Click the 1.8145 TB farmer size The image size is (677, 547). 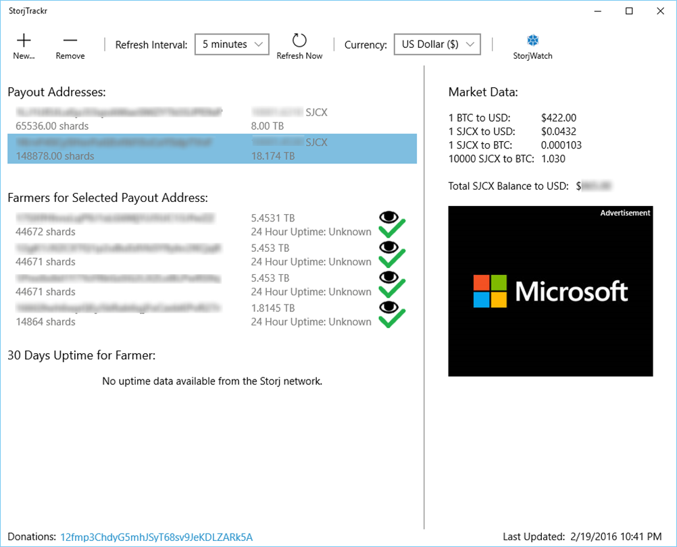point(273,308)
